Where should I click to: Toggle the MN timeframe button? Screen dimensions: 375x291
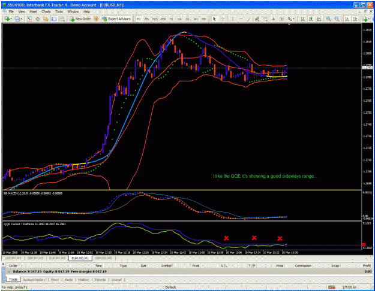click(204, 19)
